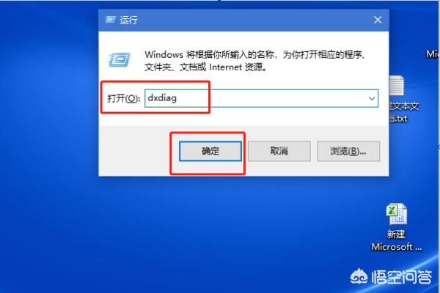Image resolution: width=440 pixels, height=293 pixels.
Task: Click the 运行 title bar text
Action: [128, 20]
